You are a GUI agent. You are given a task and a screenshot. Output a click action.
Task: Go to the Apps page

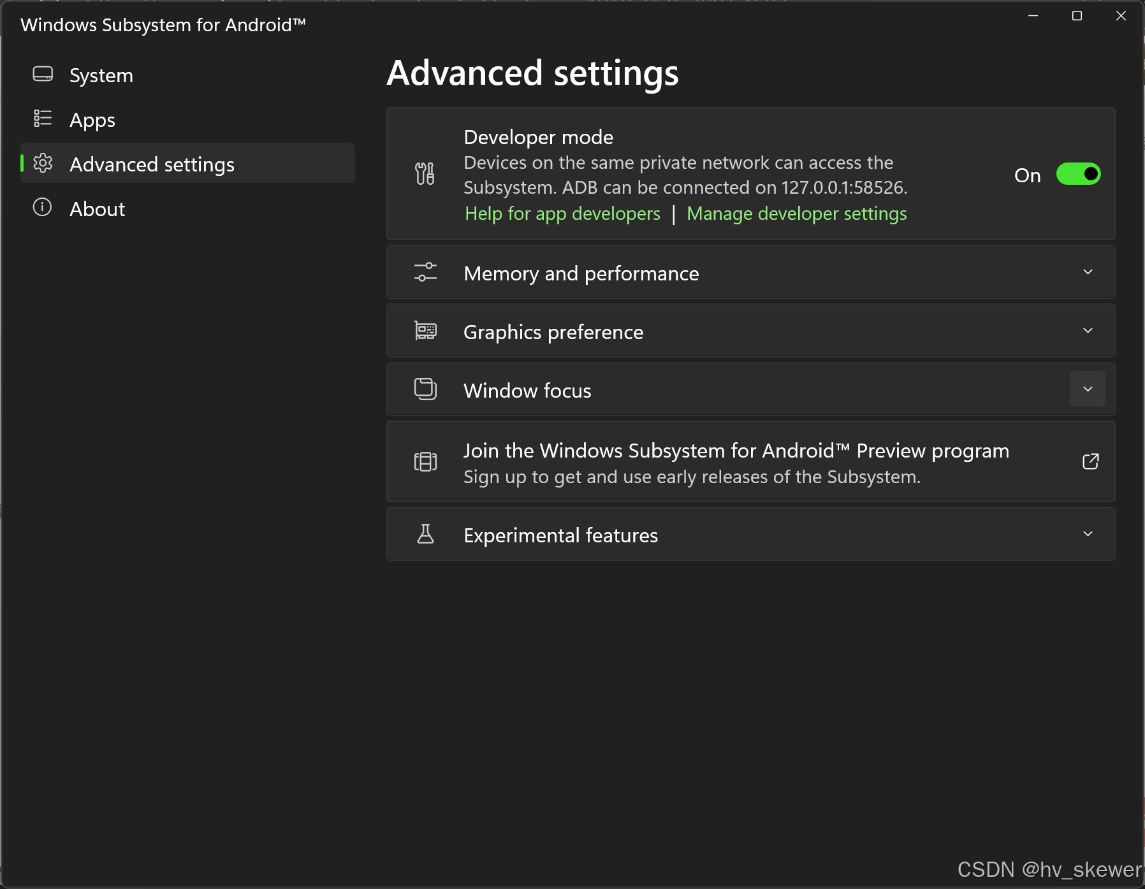(187, 120)
